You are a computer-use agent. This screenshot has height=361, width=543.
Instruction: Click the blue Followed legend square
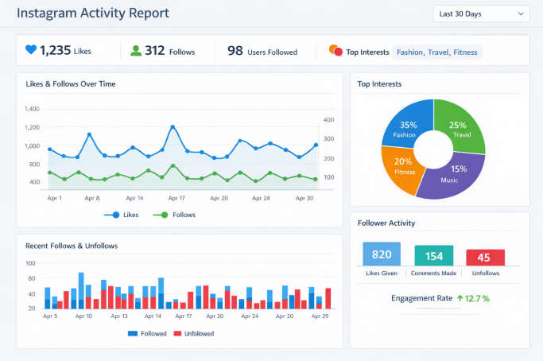pos(133,333)
